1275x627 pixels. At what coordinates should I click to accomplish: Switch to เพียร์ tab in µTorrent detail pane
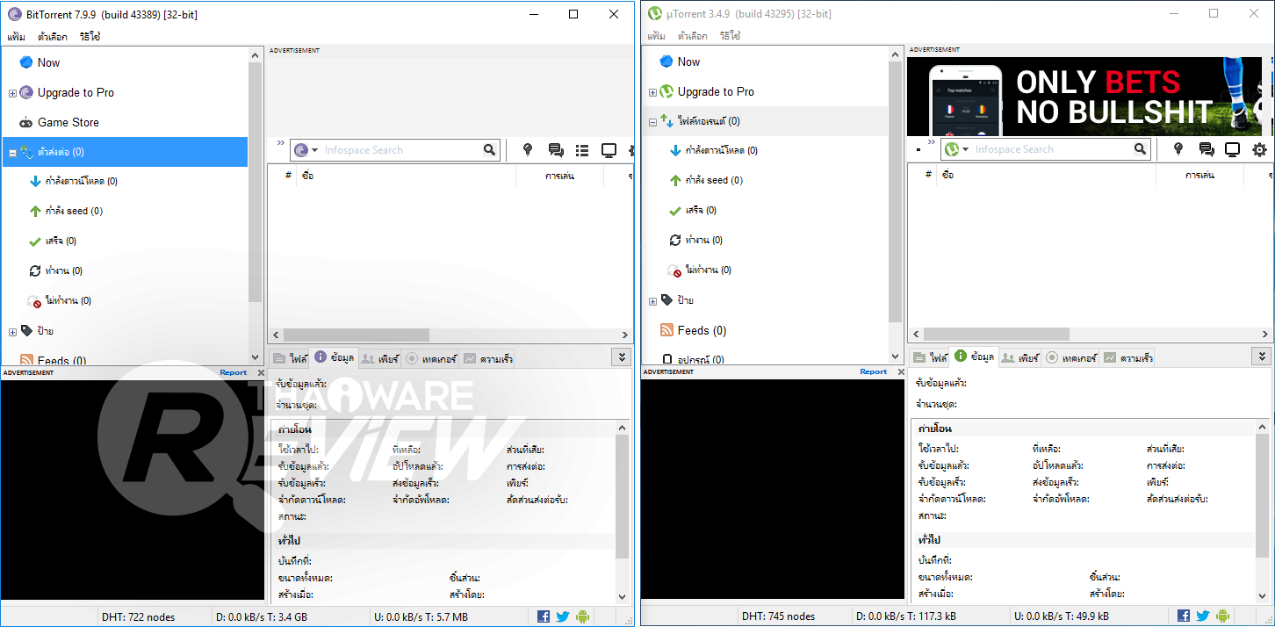click(1019, 357)
